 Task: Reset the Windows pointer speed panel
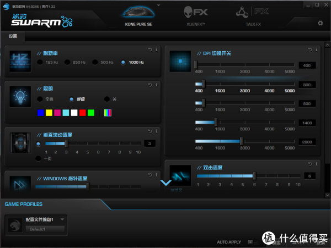point(150,175)
